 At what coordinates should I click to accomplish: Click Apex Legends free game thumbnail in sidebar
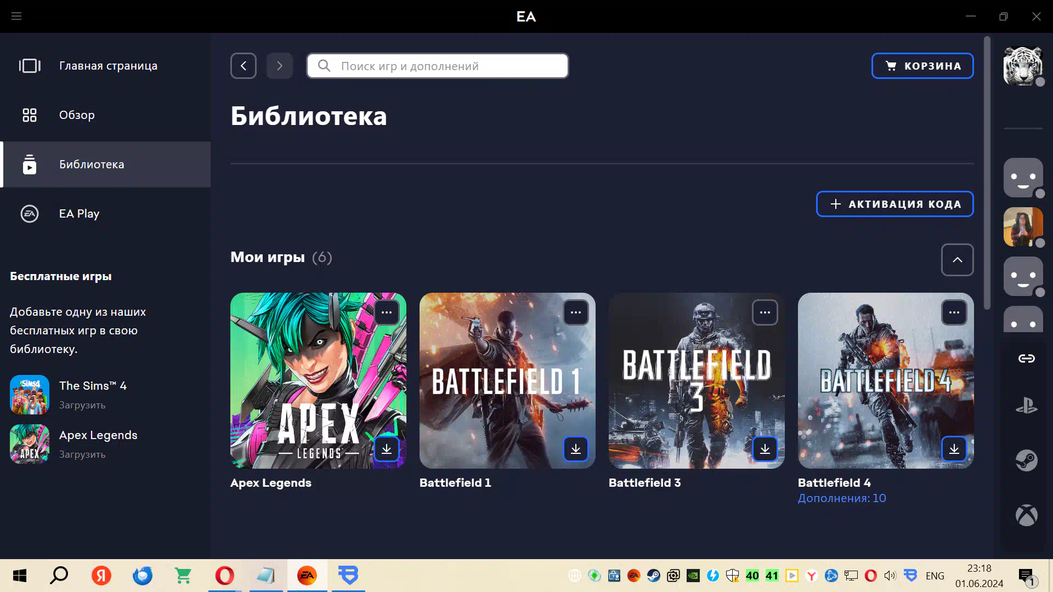30,444
